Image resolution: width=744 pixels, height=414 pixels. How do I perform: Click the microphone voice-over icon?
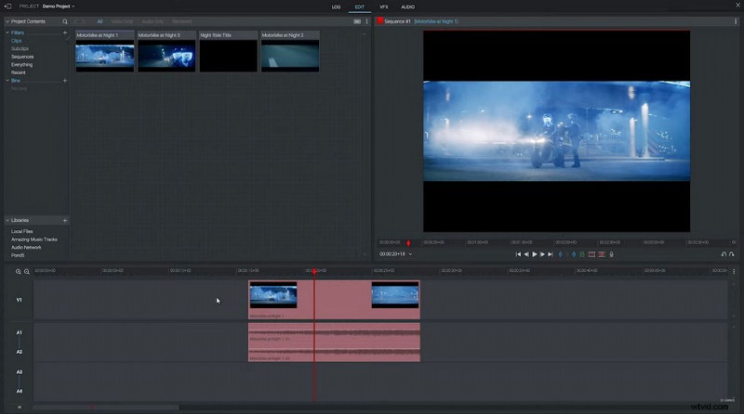tap(612, 254)
